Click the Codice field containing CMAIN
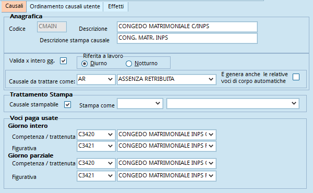 tap(52, 27)
